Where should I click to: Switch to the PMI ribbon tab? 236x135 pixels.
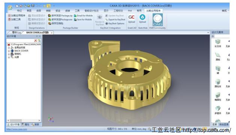pos(130,10)
